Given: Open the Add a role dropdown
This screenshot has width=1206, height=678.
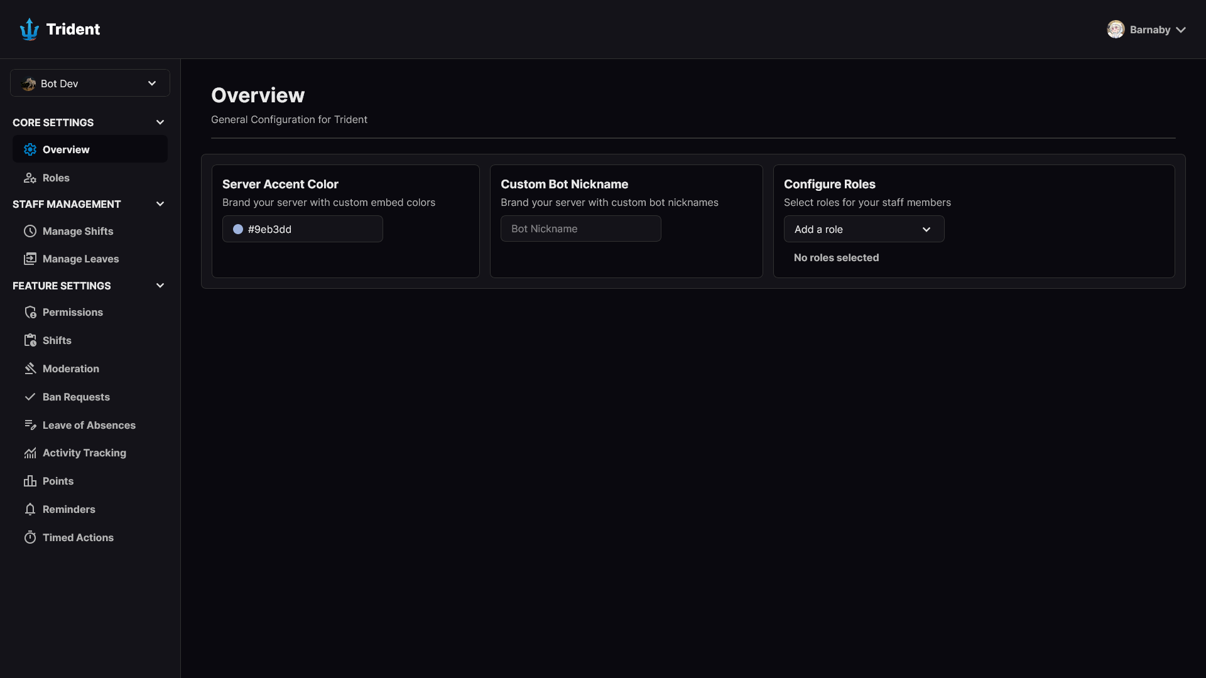Looking at the screenshot, I should pyautogui.click(x=864, y=229).
